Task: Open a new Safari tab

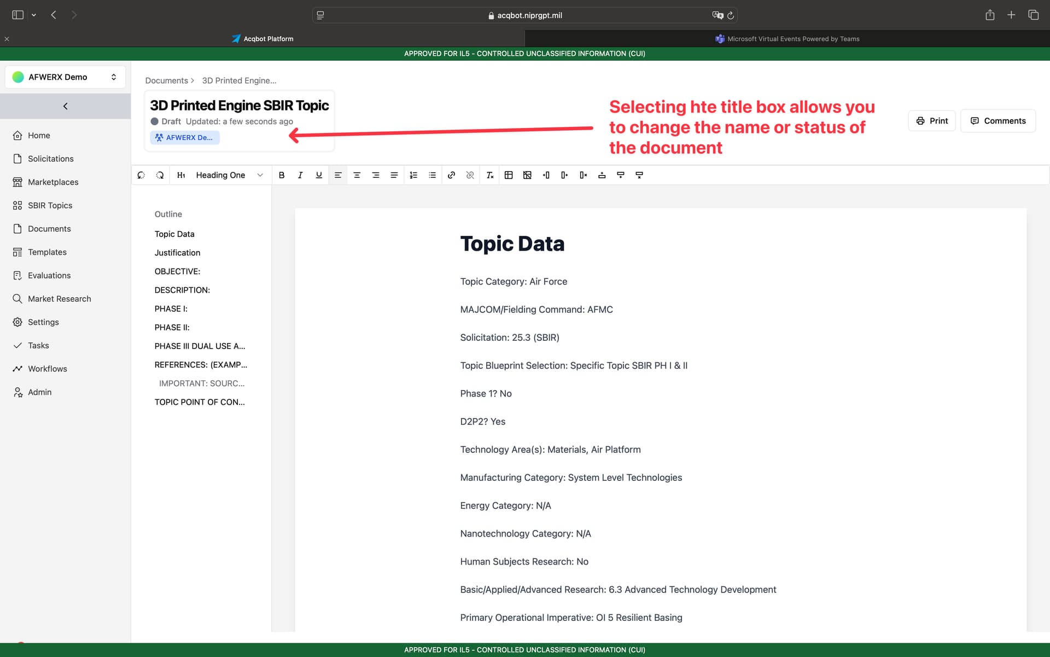Action: tap(1011, 15)
